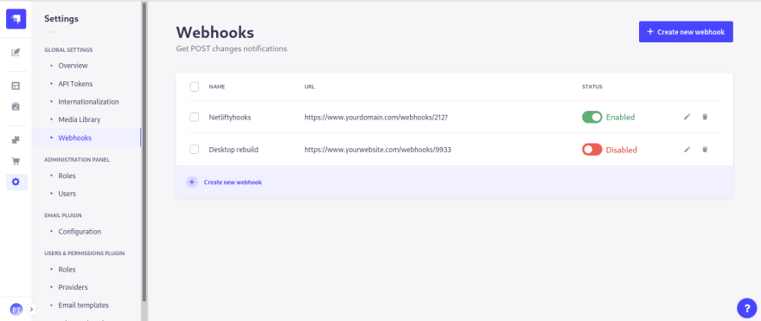Click the top Create new webhook button
The image size is (761, 321).
(x=686, y=32)
